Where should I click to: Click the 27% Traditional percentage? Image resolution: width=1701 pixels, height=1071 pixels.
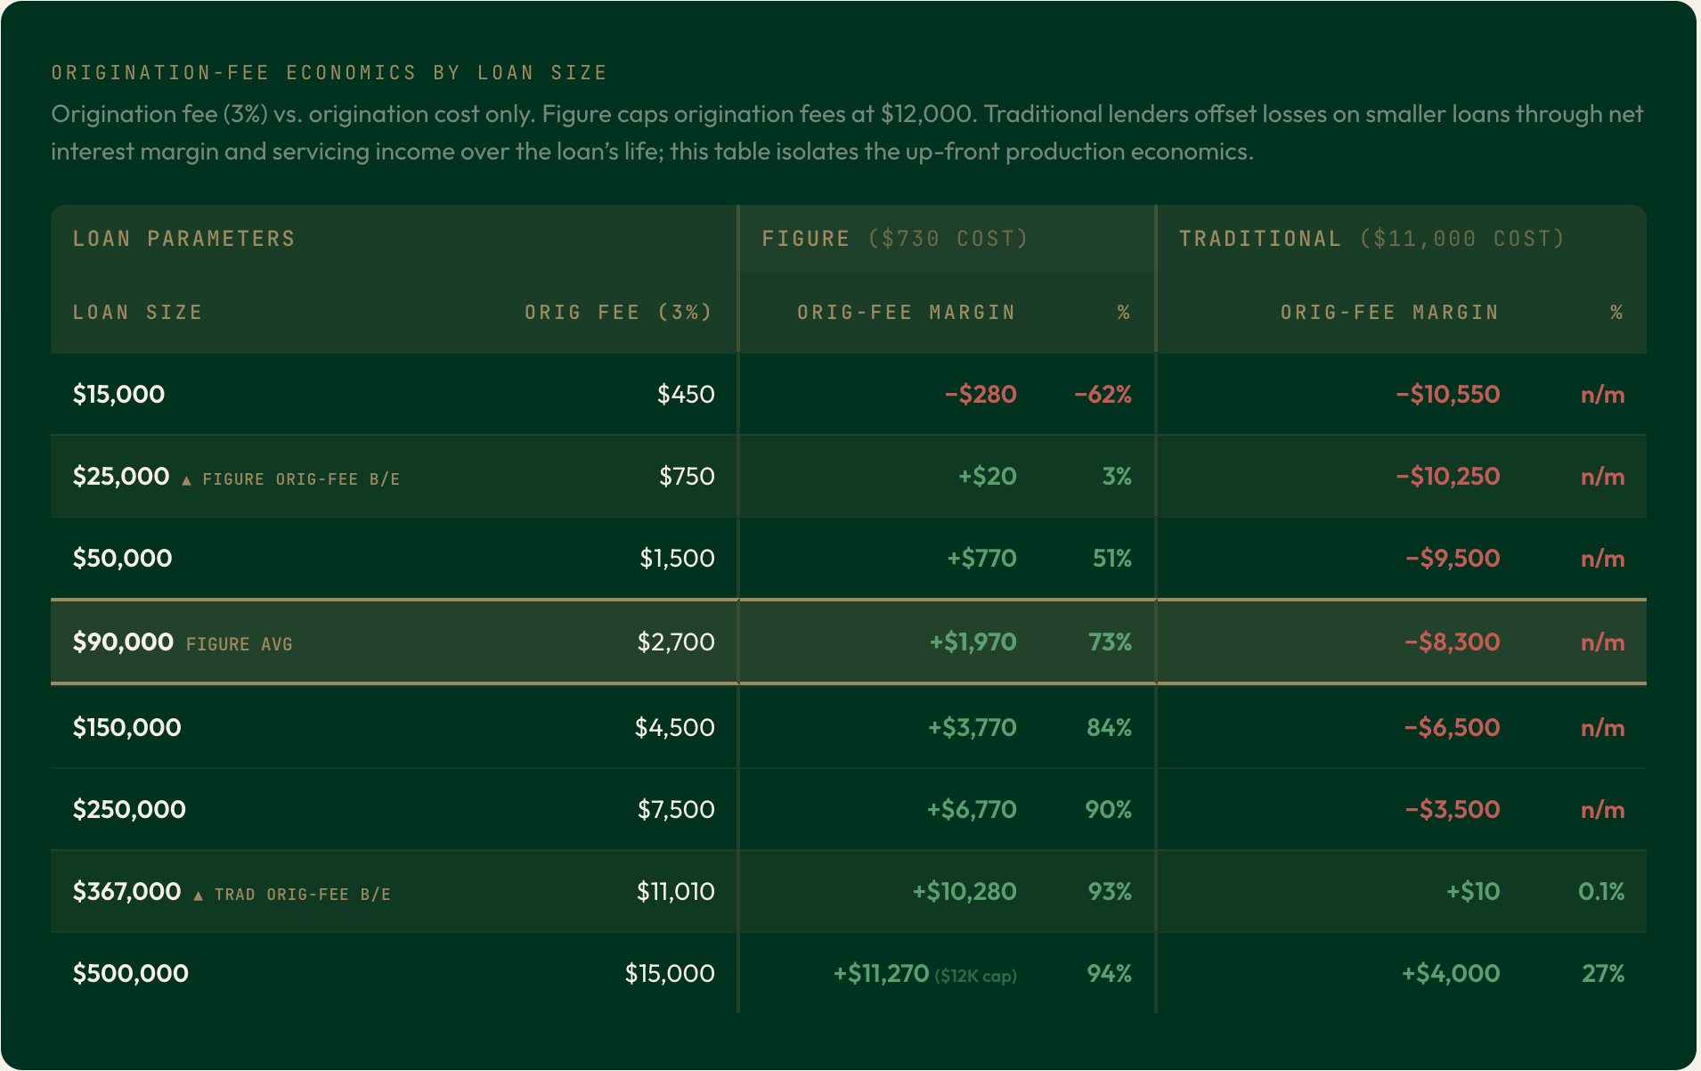pyautogui.click(x=1603, y=973)
